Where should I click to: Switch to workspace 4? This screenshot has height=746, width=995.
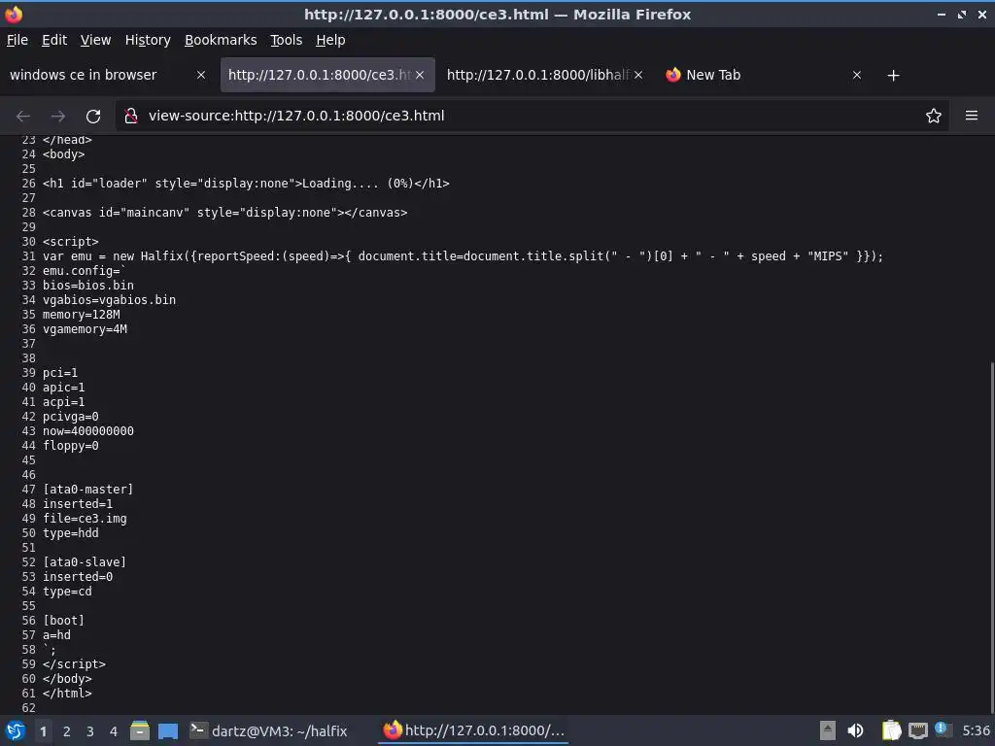coord(114,731)
